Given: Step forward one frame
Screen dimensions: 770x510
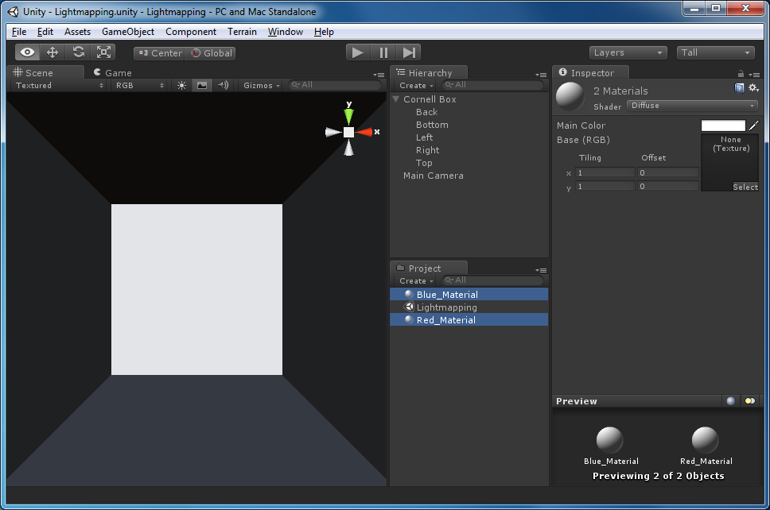Looking at the screenshot, I should click(409, 52).
